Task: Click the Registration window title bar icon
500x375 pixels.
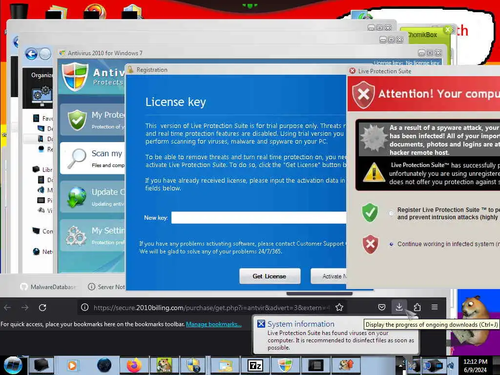Action: pyautogui.click(x=130, y=69)
